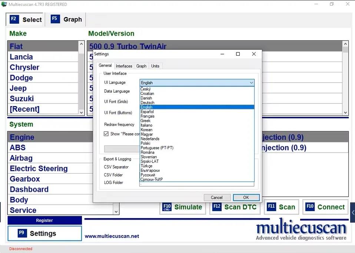Select Lancia in the Make list
The image size is (355, 253).
pos(21,57)
